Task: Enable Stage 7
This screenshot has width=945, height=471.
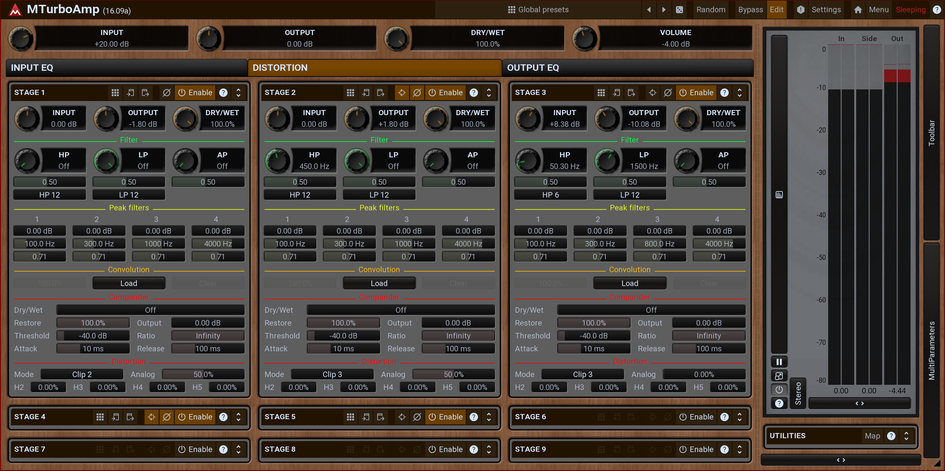Action: [x=195, y=449]
